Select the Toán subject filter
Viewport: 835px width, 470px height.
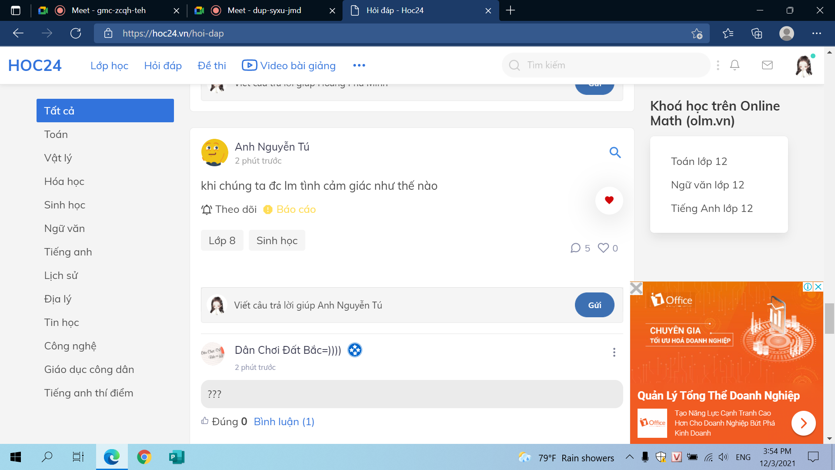[x=56, y=134]
